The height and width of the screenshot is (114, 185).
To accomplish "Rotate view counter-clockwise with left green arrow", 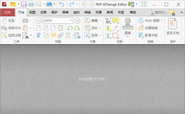I will click(70, 28).
